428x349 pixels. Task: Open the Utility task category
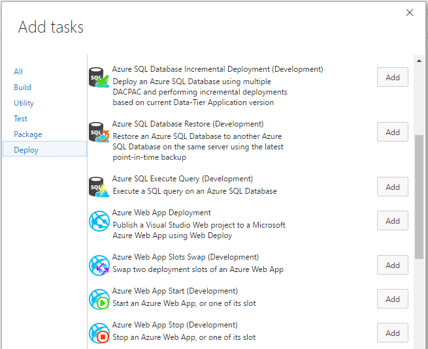(x=24, y=103)
